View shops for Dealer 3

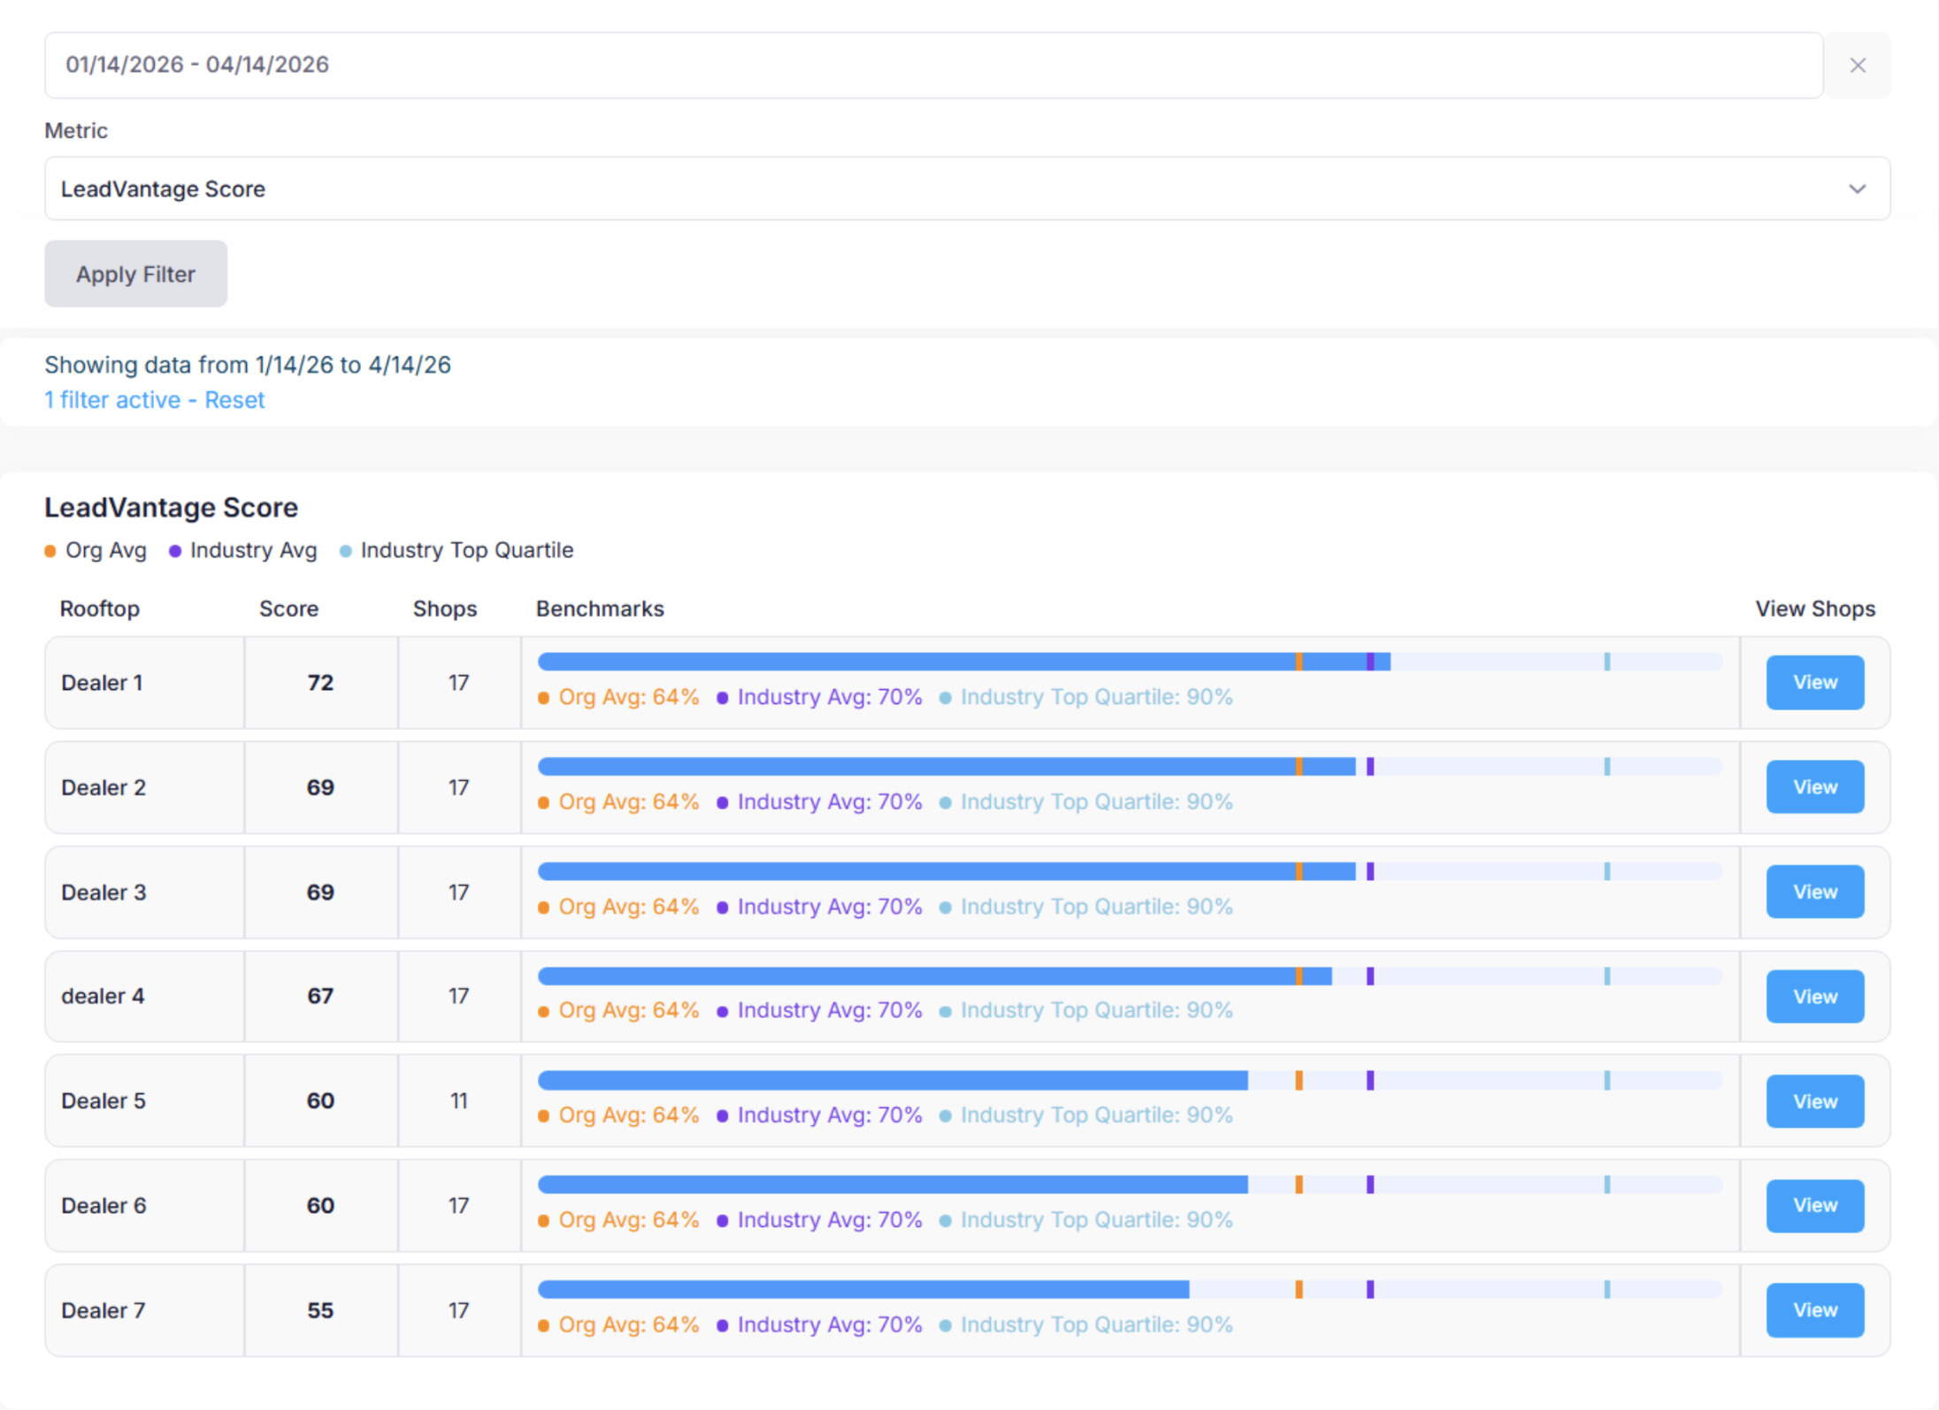[x=1814, y=892]
